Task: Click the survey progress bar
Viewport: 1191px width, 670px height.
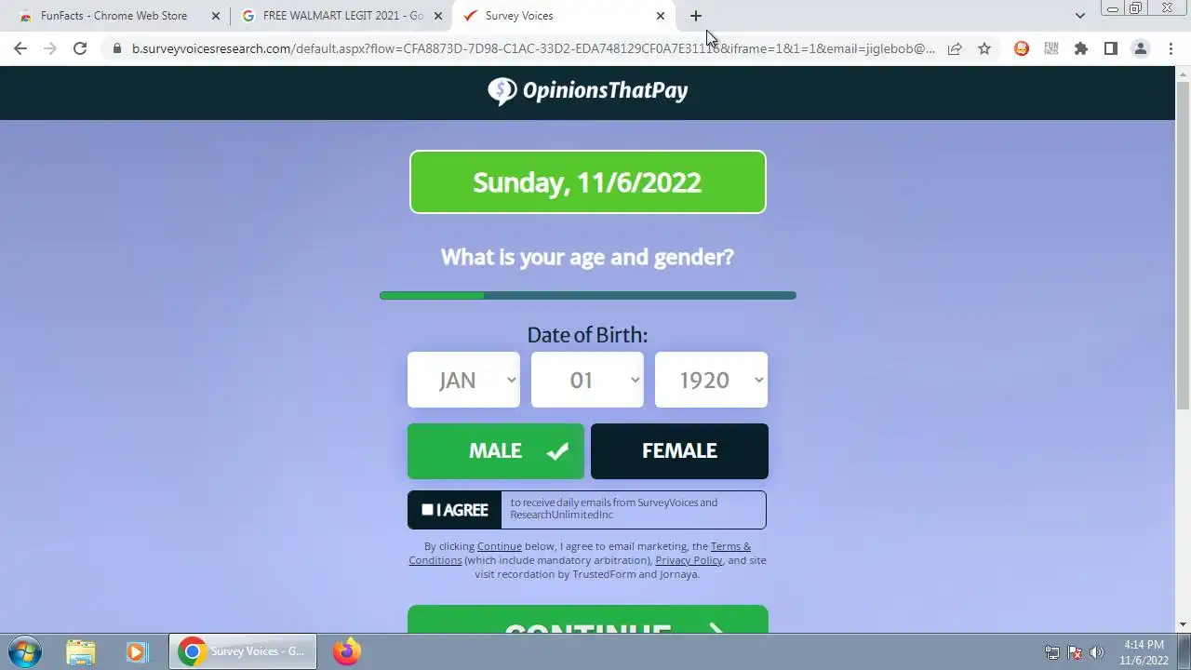Action: pos(588,296)
